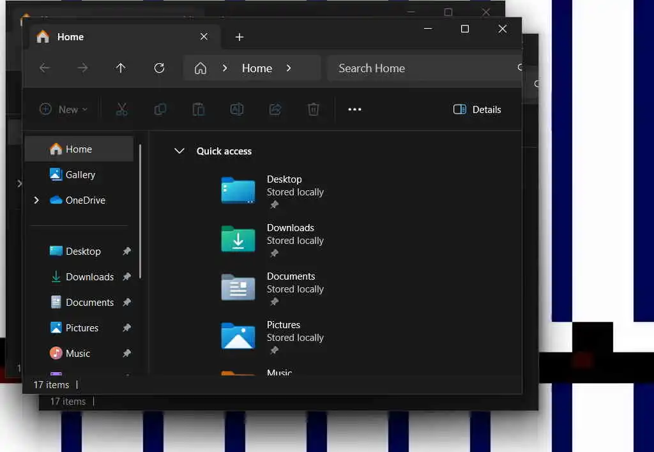Image resolution: width=654 pixels, height=452 pixels.
Task: Open Gallery in the navigation pane
Action: [x=79, y=175]
